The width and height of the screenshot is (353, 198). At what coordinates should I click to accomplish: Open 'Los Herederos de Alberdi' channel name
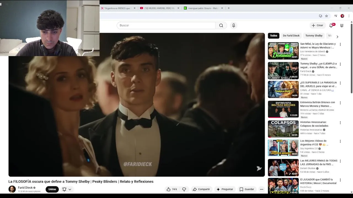(x=312, y=52)
